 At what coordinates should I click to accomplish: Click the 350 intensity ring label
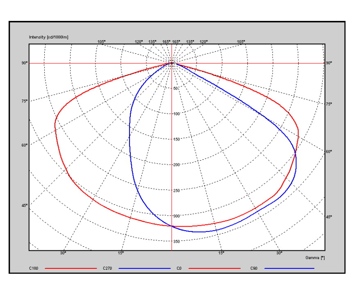click(177, 241)
